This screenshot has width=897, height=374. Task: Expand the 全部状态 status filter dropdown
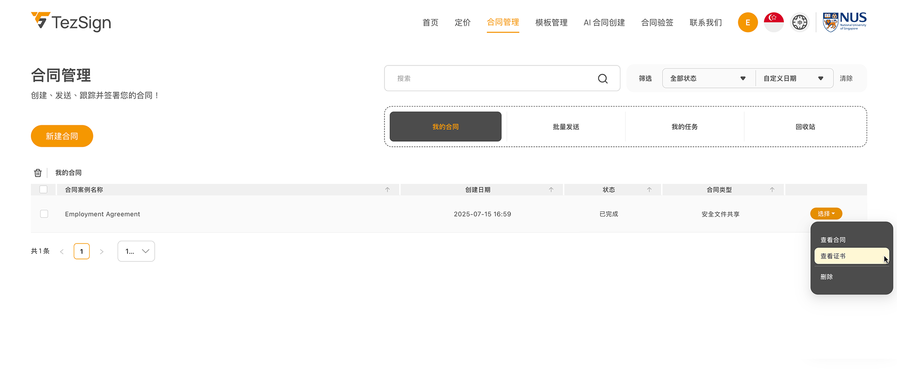[x=708, y=79]
